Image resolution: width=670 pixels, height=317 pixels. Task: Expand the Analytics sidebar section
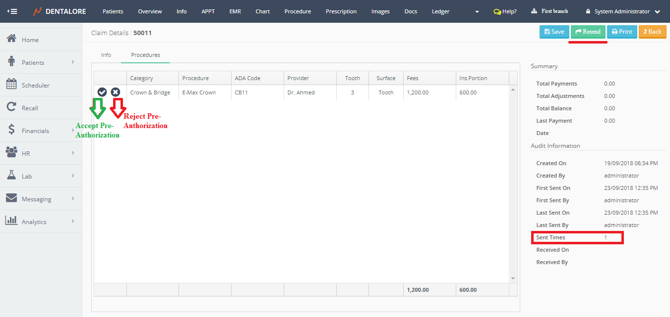point(72,222)
